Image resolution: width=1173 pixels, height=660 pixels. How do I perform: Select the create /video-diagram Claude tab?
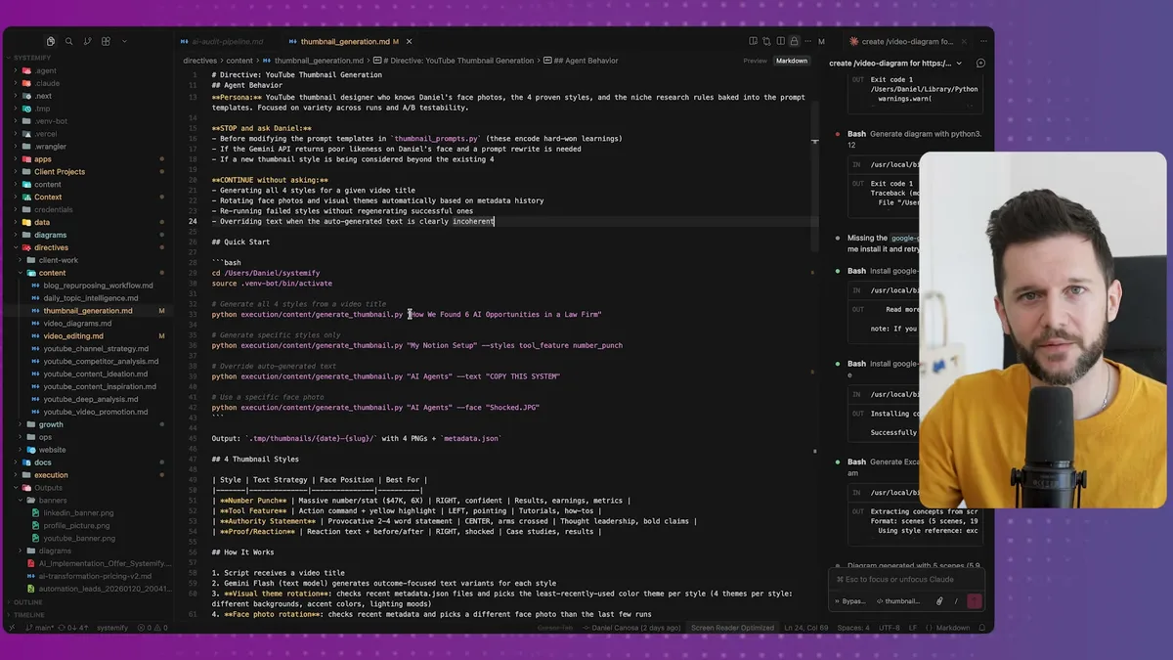click(904, 42)
